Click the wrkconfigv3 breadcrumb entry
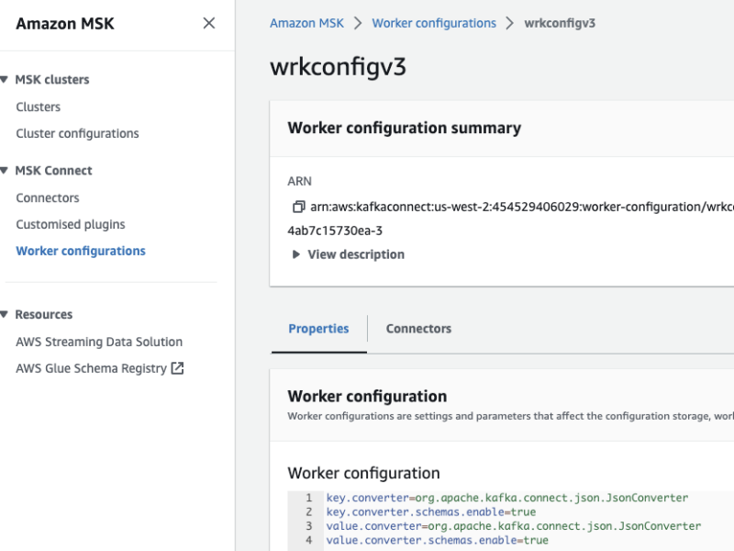Viewport: 734px width, 551px height. coord(560,23)
